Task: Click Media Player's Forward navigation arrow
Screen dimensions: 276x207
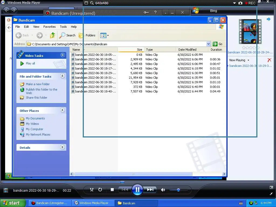Action: (14, 10)
